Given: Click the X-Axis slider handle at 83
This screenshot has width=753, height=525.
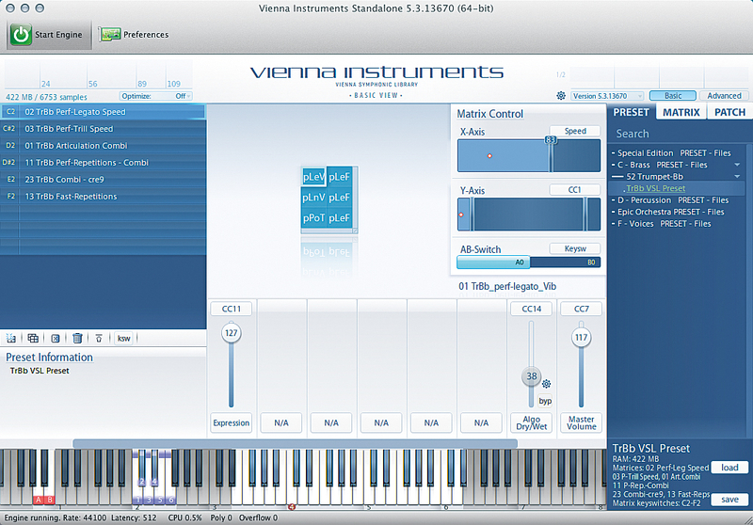Looking at the screenshot, I should pos(551,153).
